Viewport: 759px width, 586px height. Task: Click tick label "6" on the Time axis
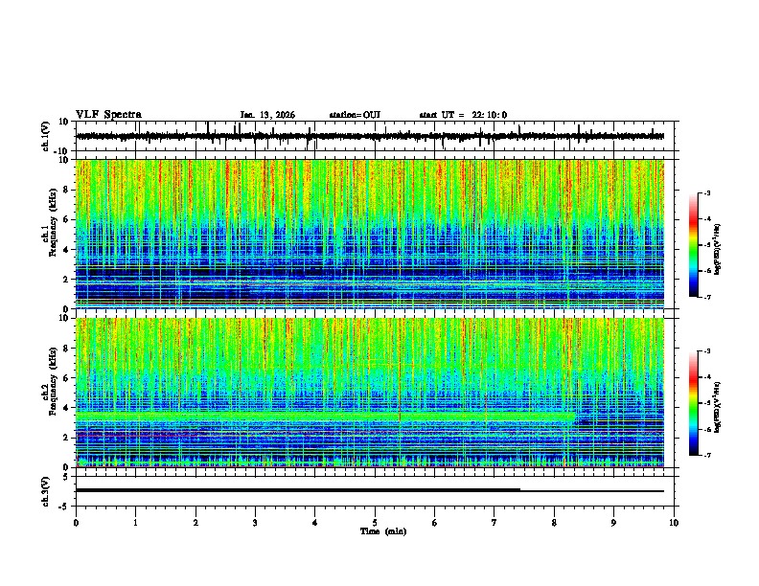435,523
